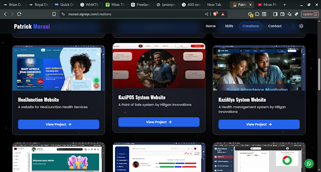Go back using the browser back arrow
This screenshot has width=321, height=172.
[5, 14]
